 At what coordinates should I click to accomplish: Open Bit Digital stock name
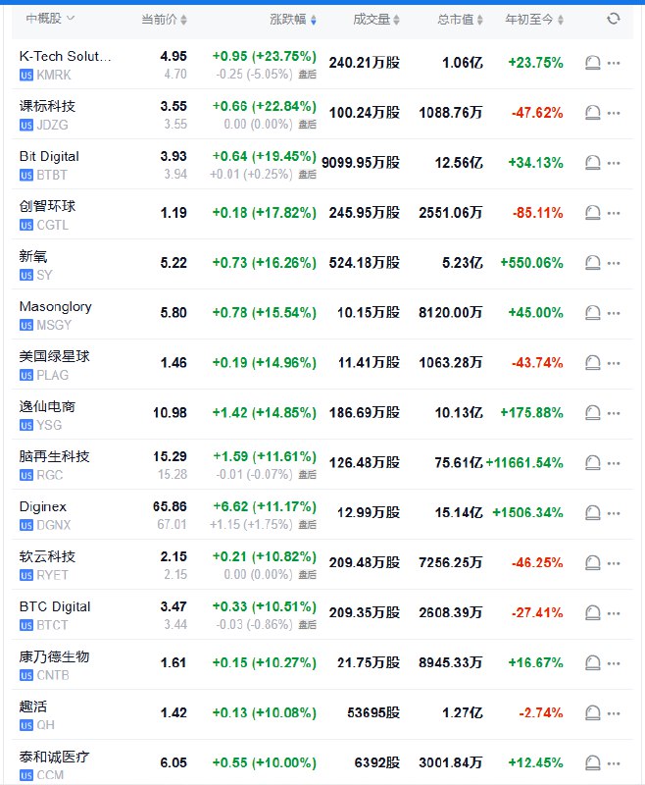[49, 156]
